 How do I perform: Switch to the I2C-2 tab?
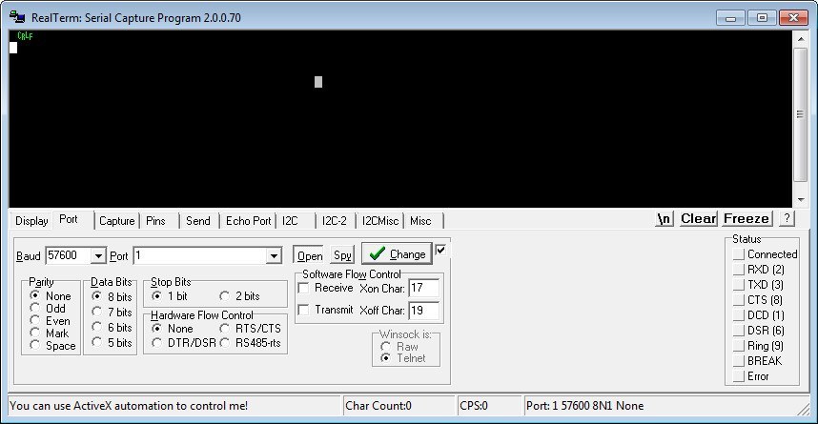335,221
